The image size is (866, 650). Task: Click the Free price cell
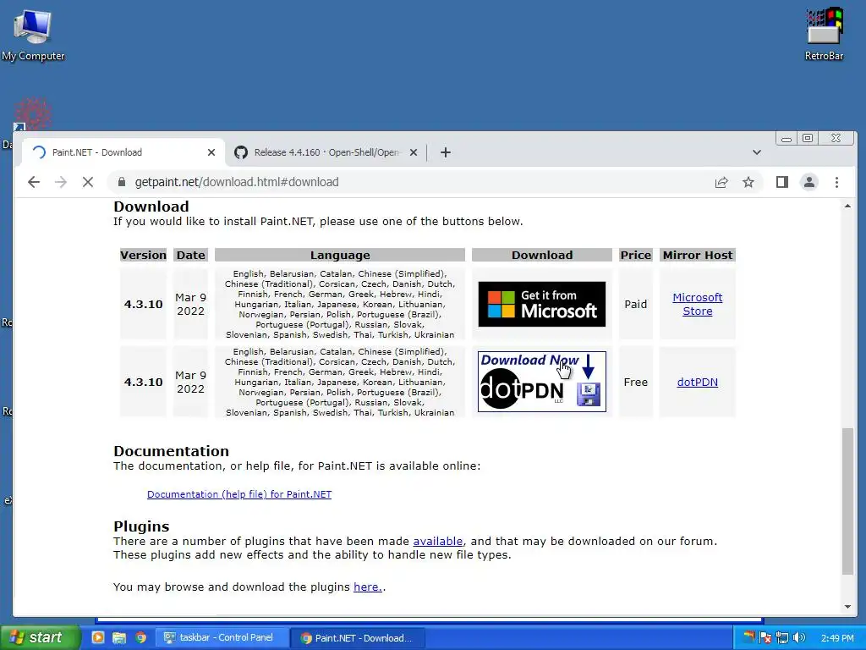click(636, 382)
